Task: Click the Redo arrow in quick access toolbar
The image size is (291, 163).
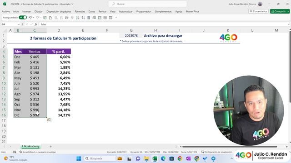Action: (x=38, y=18)
